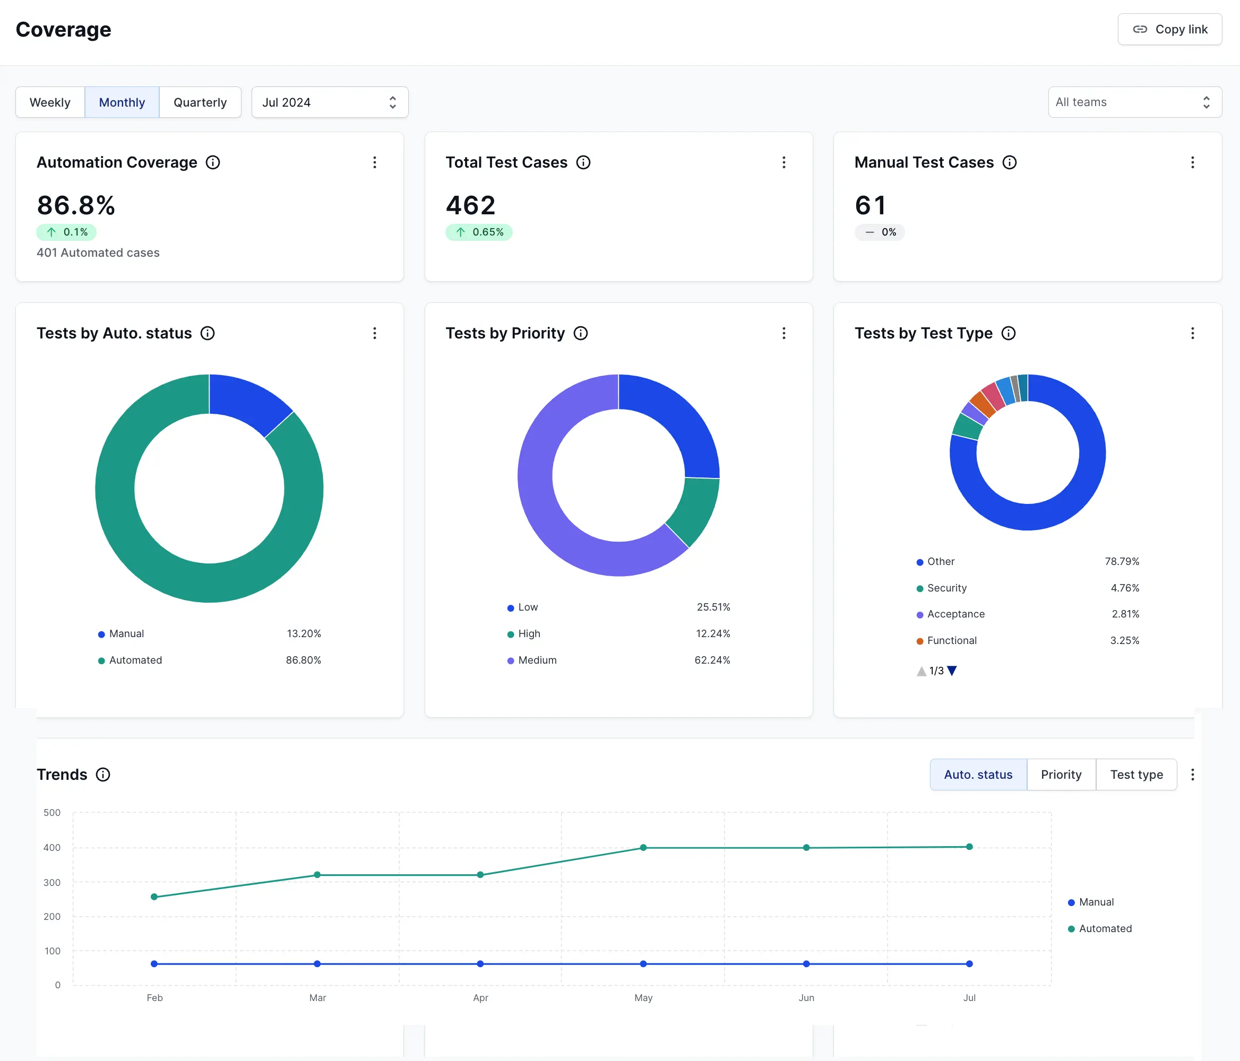Click the Other color dot in Test Type legend
The width and height of the screenshot is (1240, 1061).
click(920, 562)
